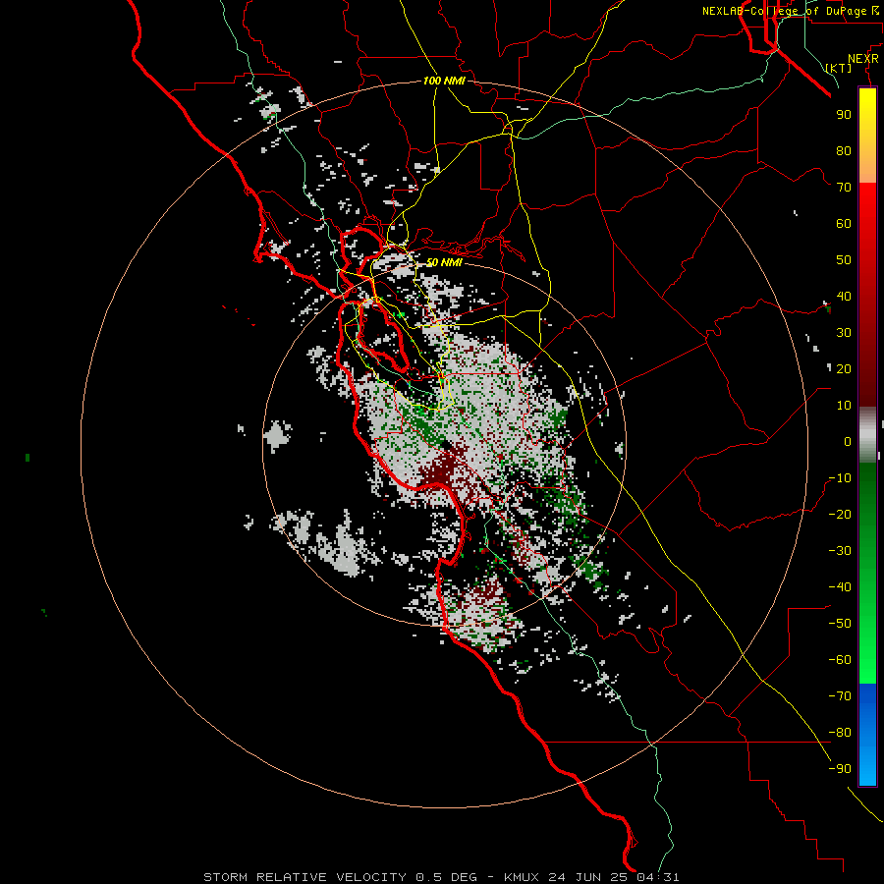884x884 pixels.
Task: Click the gray zero-velocity segment of the color bar
Action: tap(867, 435)
